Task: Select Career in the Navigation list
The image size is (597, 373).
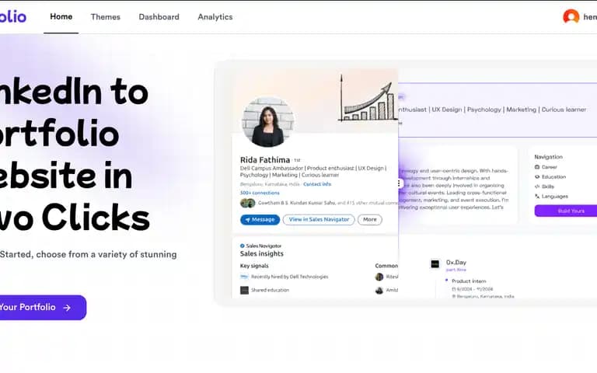Action: click(x=549, y=167)
